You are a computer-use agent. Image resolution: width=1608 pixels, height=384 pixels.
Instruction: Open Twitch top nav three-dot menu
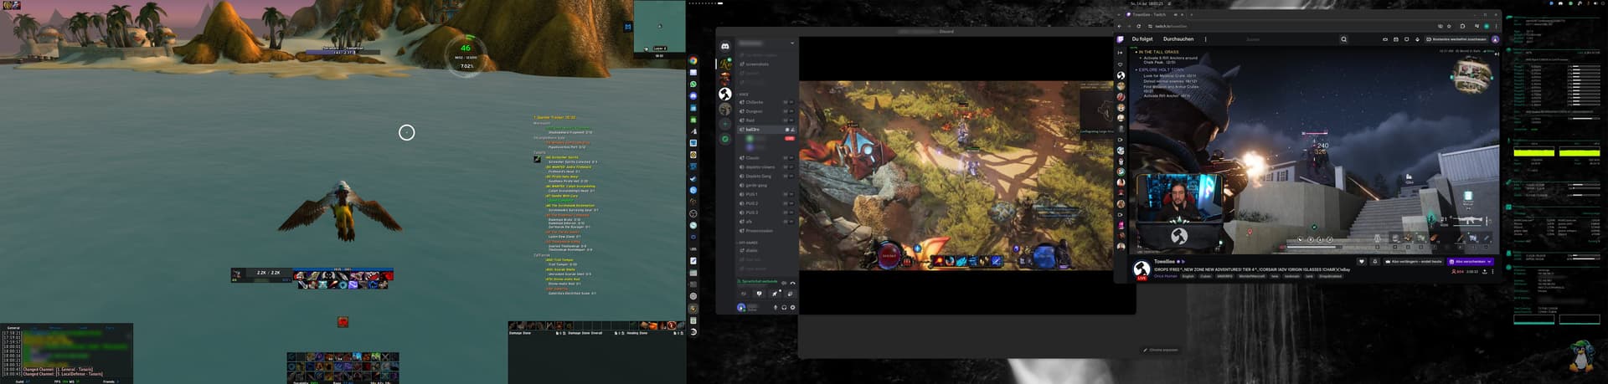pyautogui.click(x=1205, y=39)
